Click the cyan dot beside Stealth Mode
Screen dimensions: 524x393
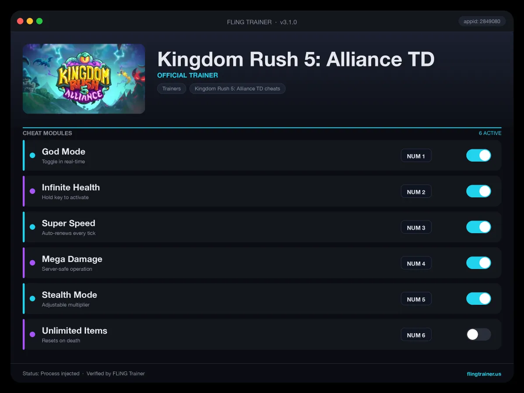32,299
